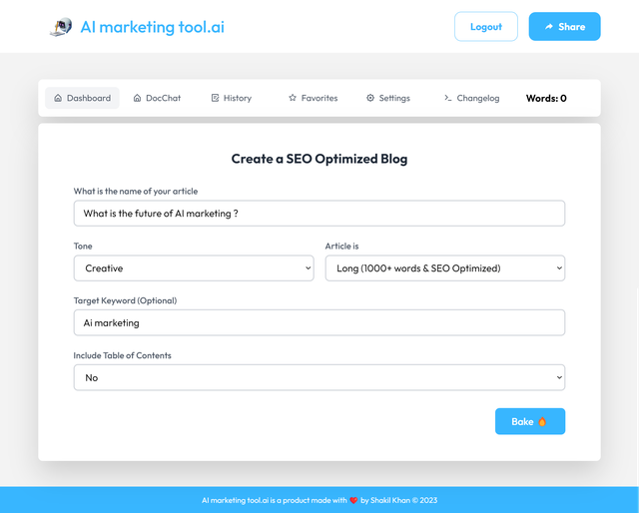Click the share arrow icon
639x513 pixels.
[x=549, y=27]
